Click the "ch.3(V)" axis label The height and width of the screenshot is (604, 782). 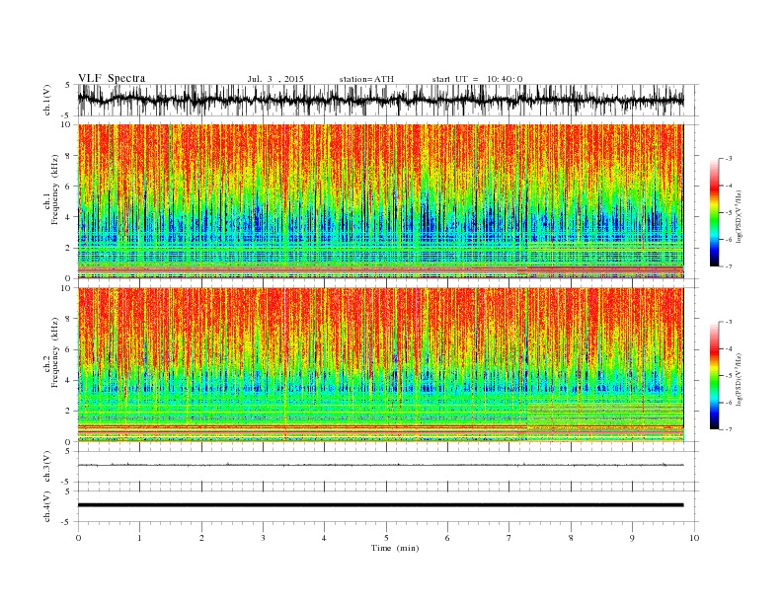tap(47, 467)
